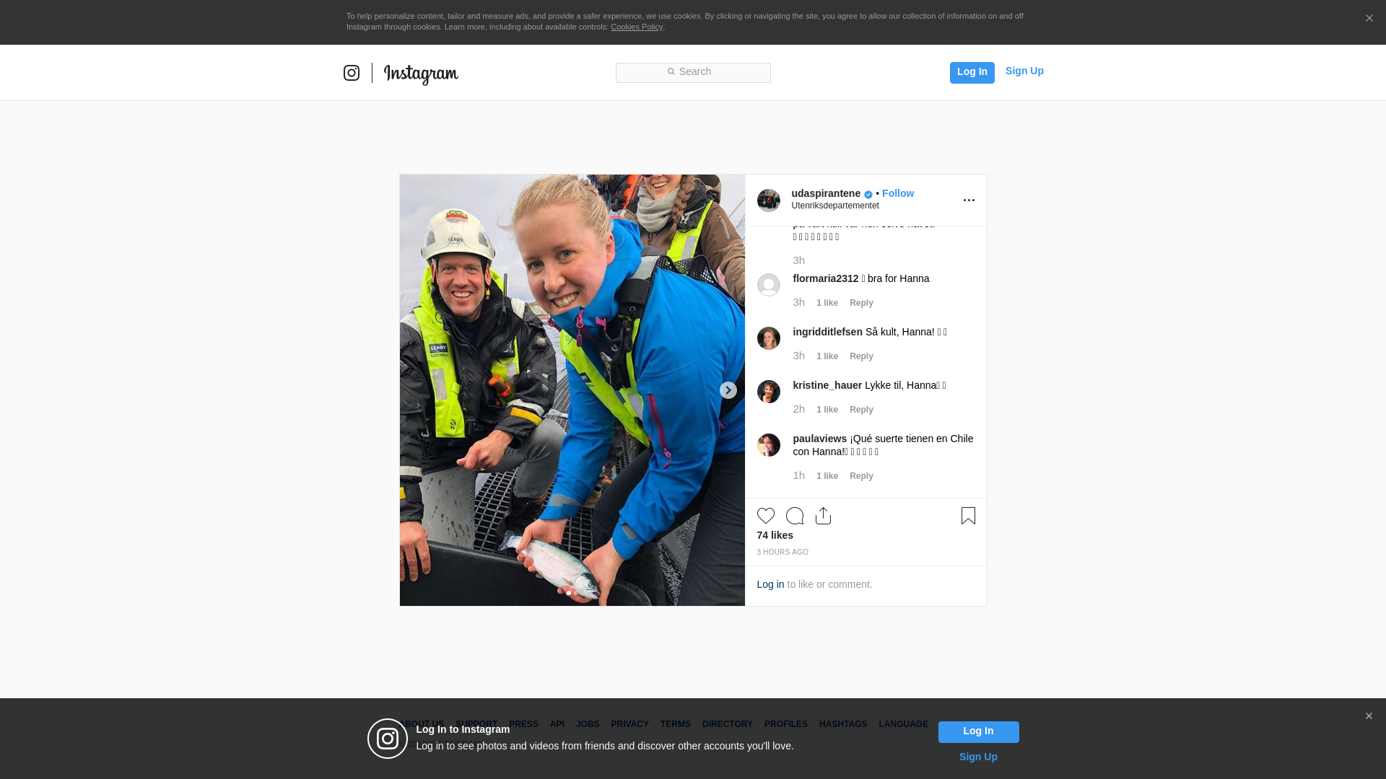Screen dimensions: 1386x779
Task: Follow the udaspirantene account
Action: pos(897,193)
